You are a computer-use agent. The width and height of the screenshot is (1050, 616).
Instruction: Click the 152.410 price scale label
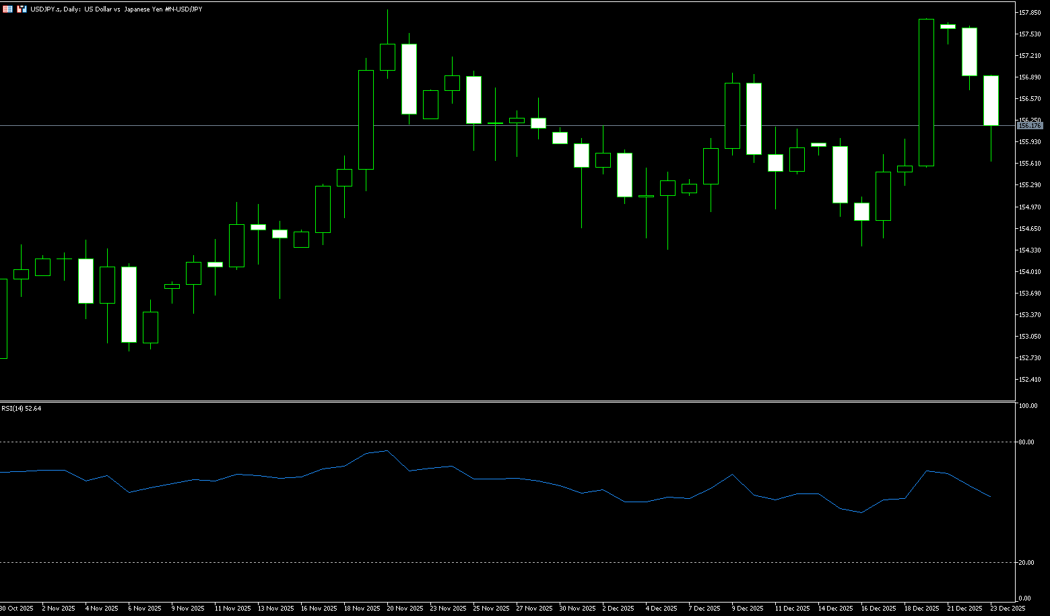click(1030, 380)
